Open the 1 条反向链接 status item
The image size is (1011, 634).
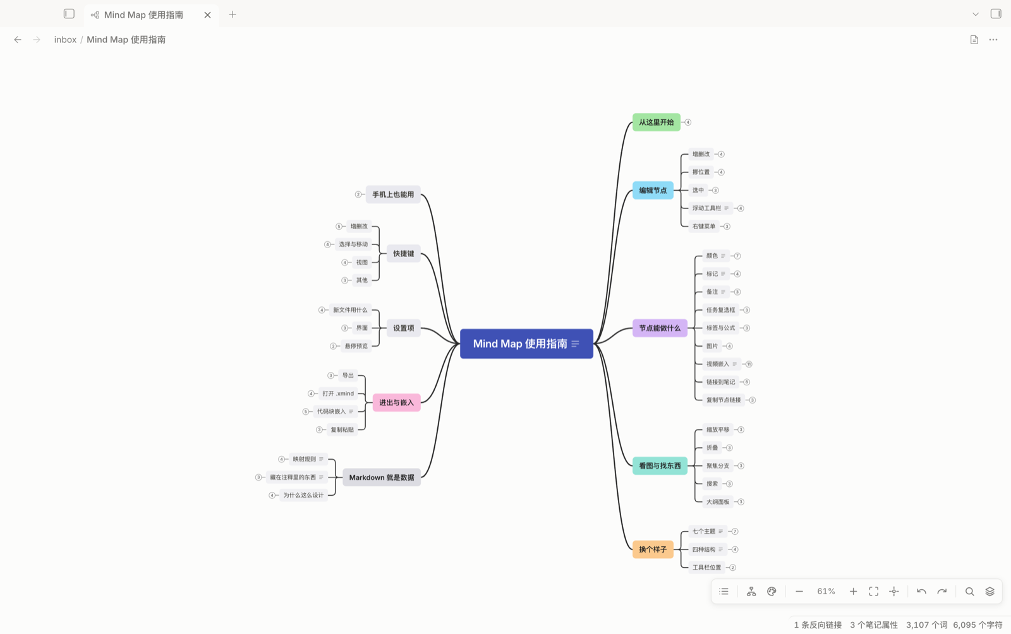click(818, 625)
